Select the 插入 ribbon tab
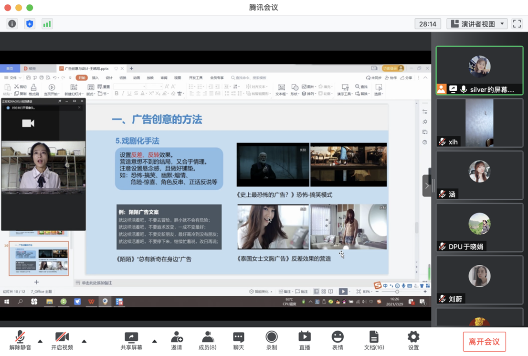 coord(95,77)
